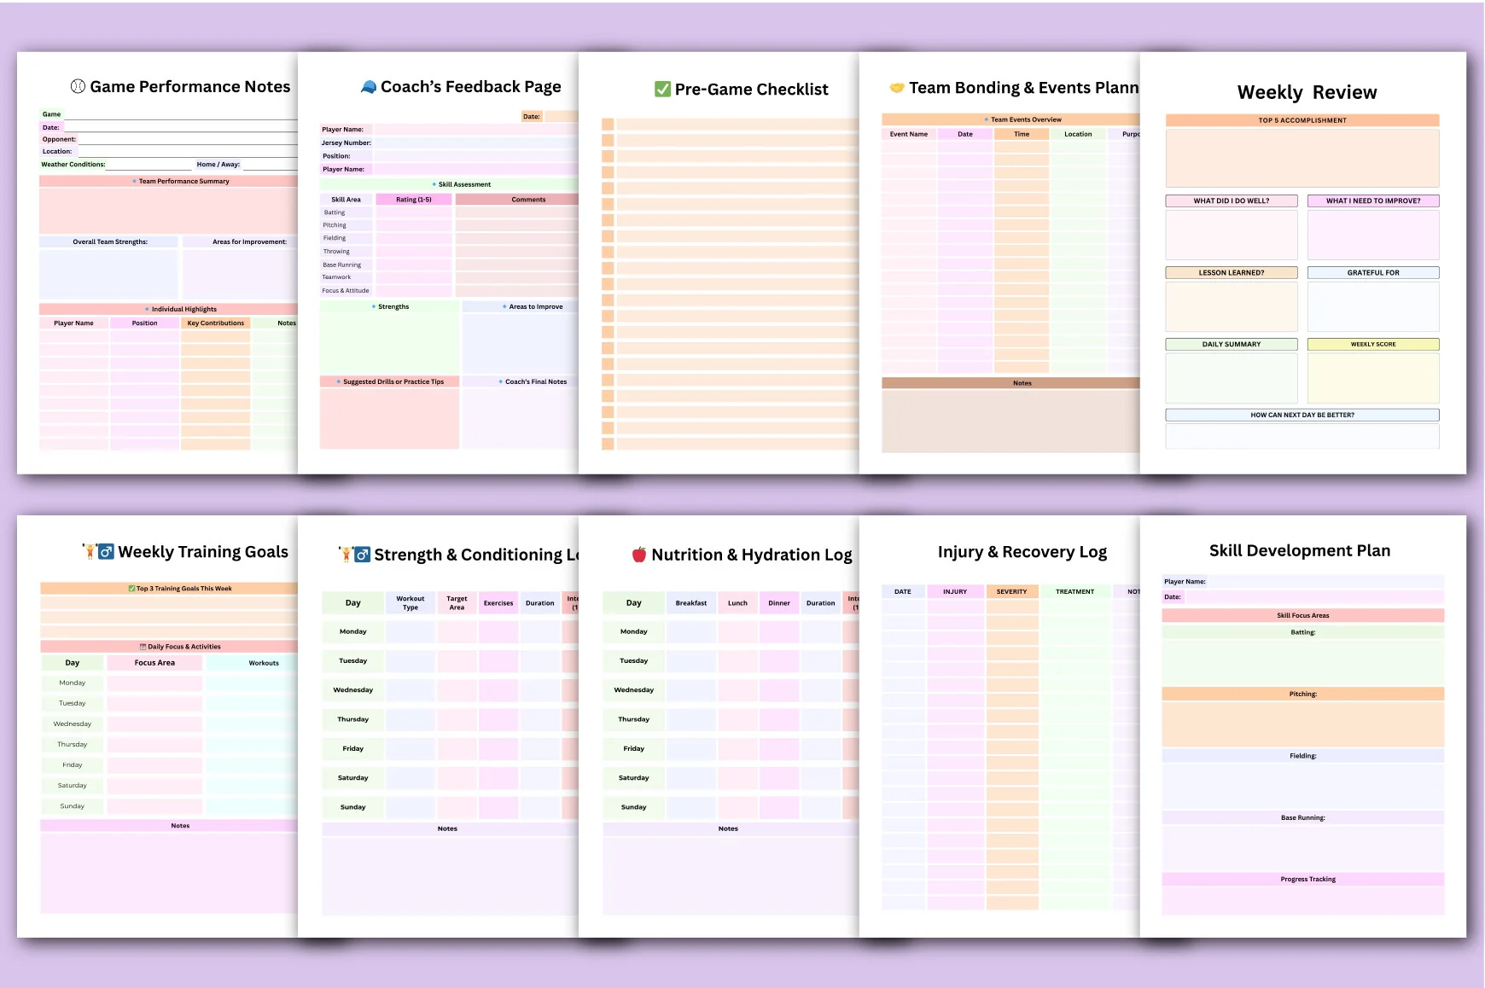The height and width of the screenshot is (988, 1485).
Task: Select the Progress Tracking header
Action: [1303, 879]
